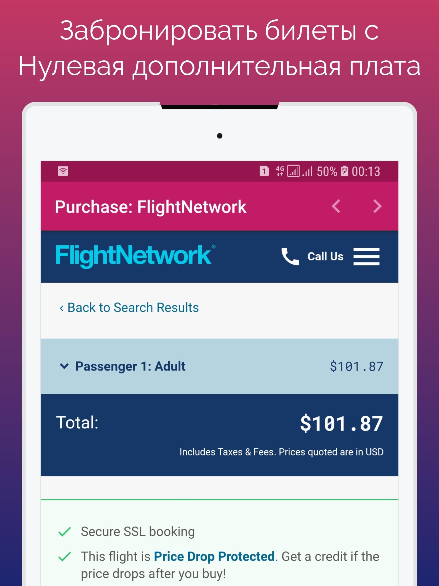Tap the $101.87 passenger fare amount
The height and width of the screenshot is (586, 439).
[356, 367]
